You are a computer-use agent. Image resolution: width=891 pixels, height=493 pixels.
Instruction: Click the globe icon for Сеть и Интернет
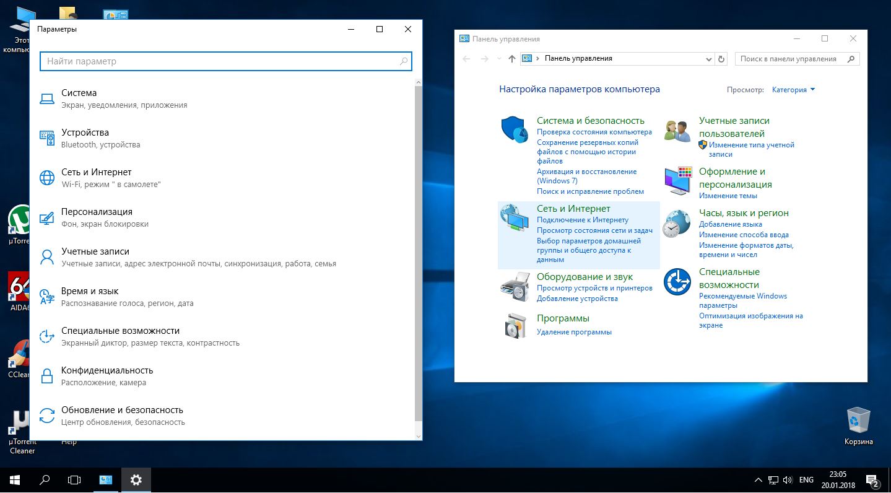47,178
